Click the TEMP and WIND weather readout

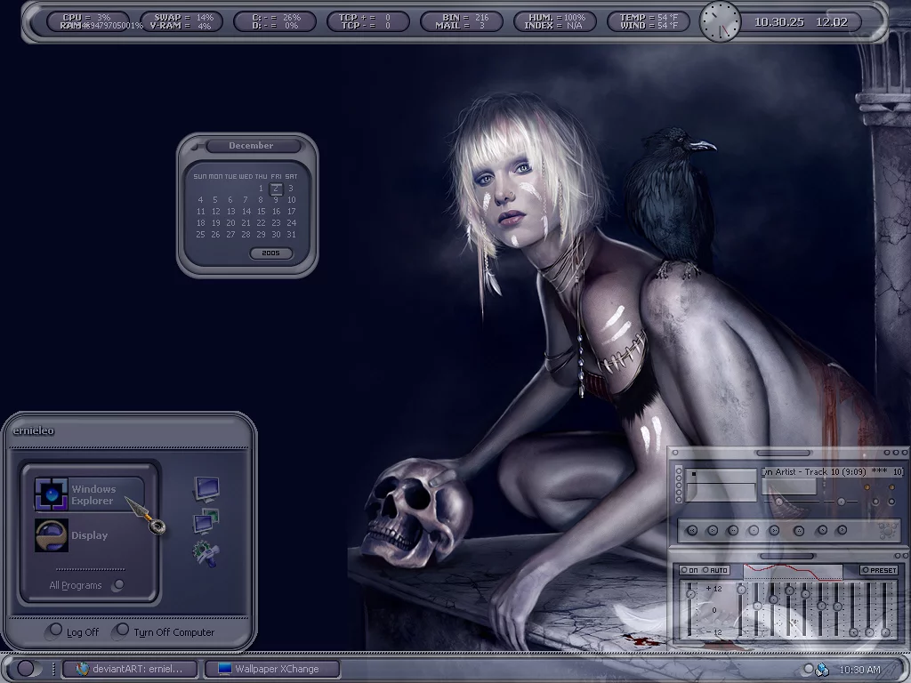646,21
